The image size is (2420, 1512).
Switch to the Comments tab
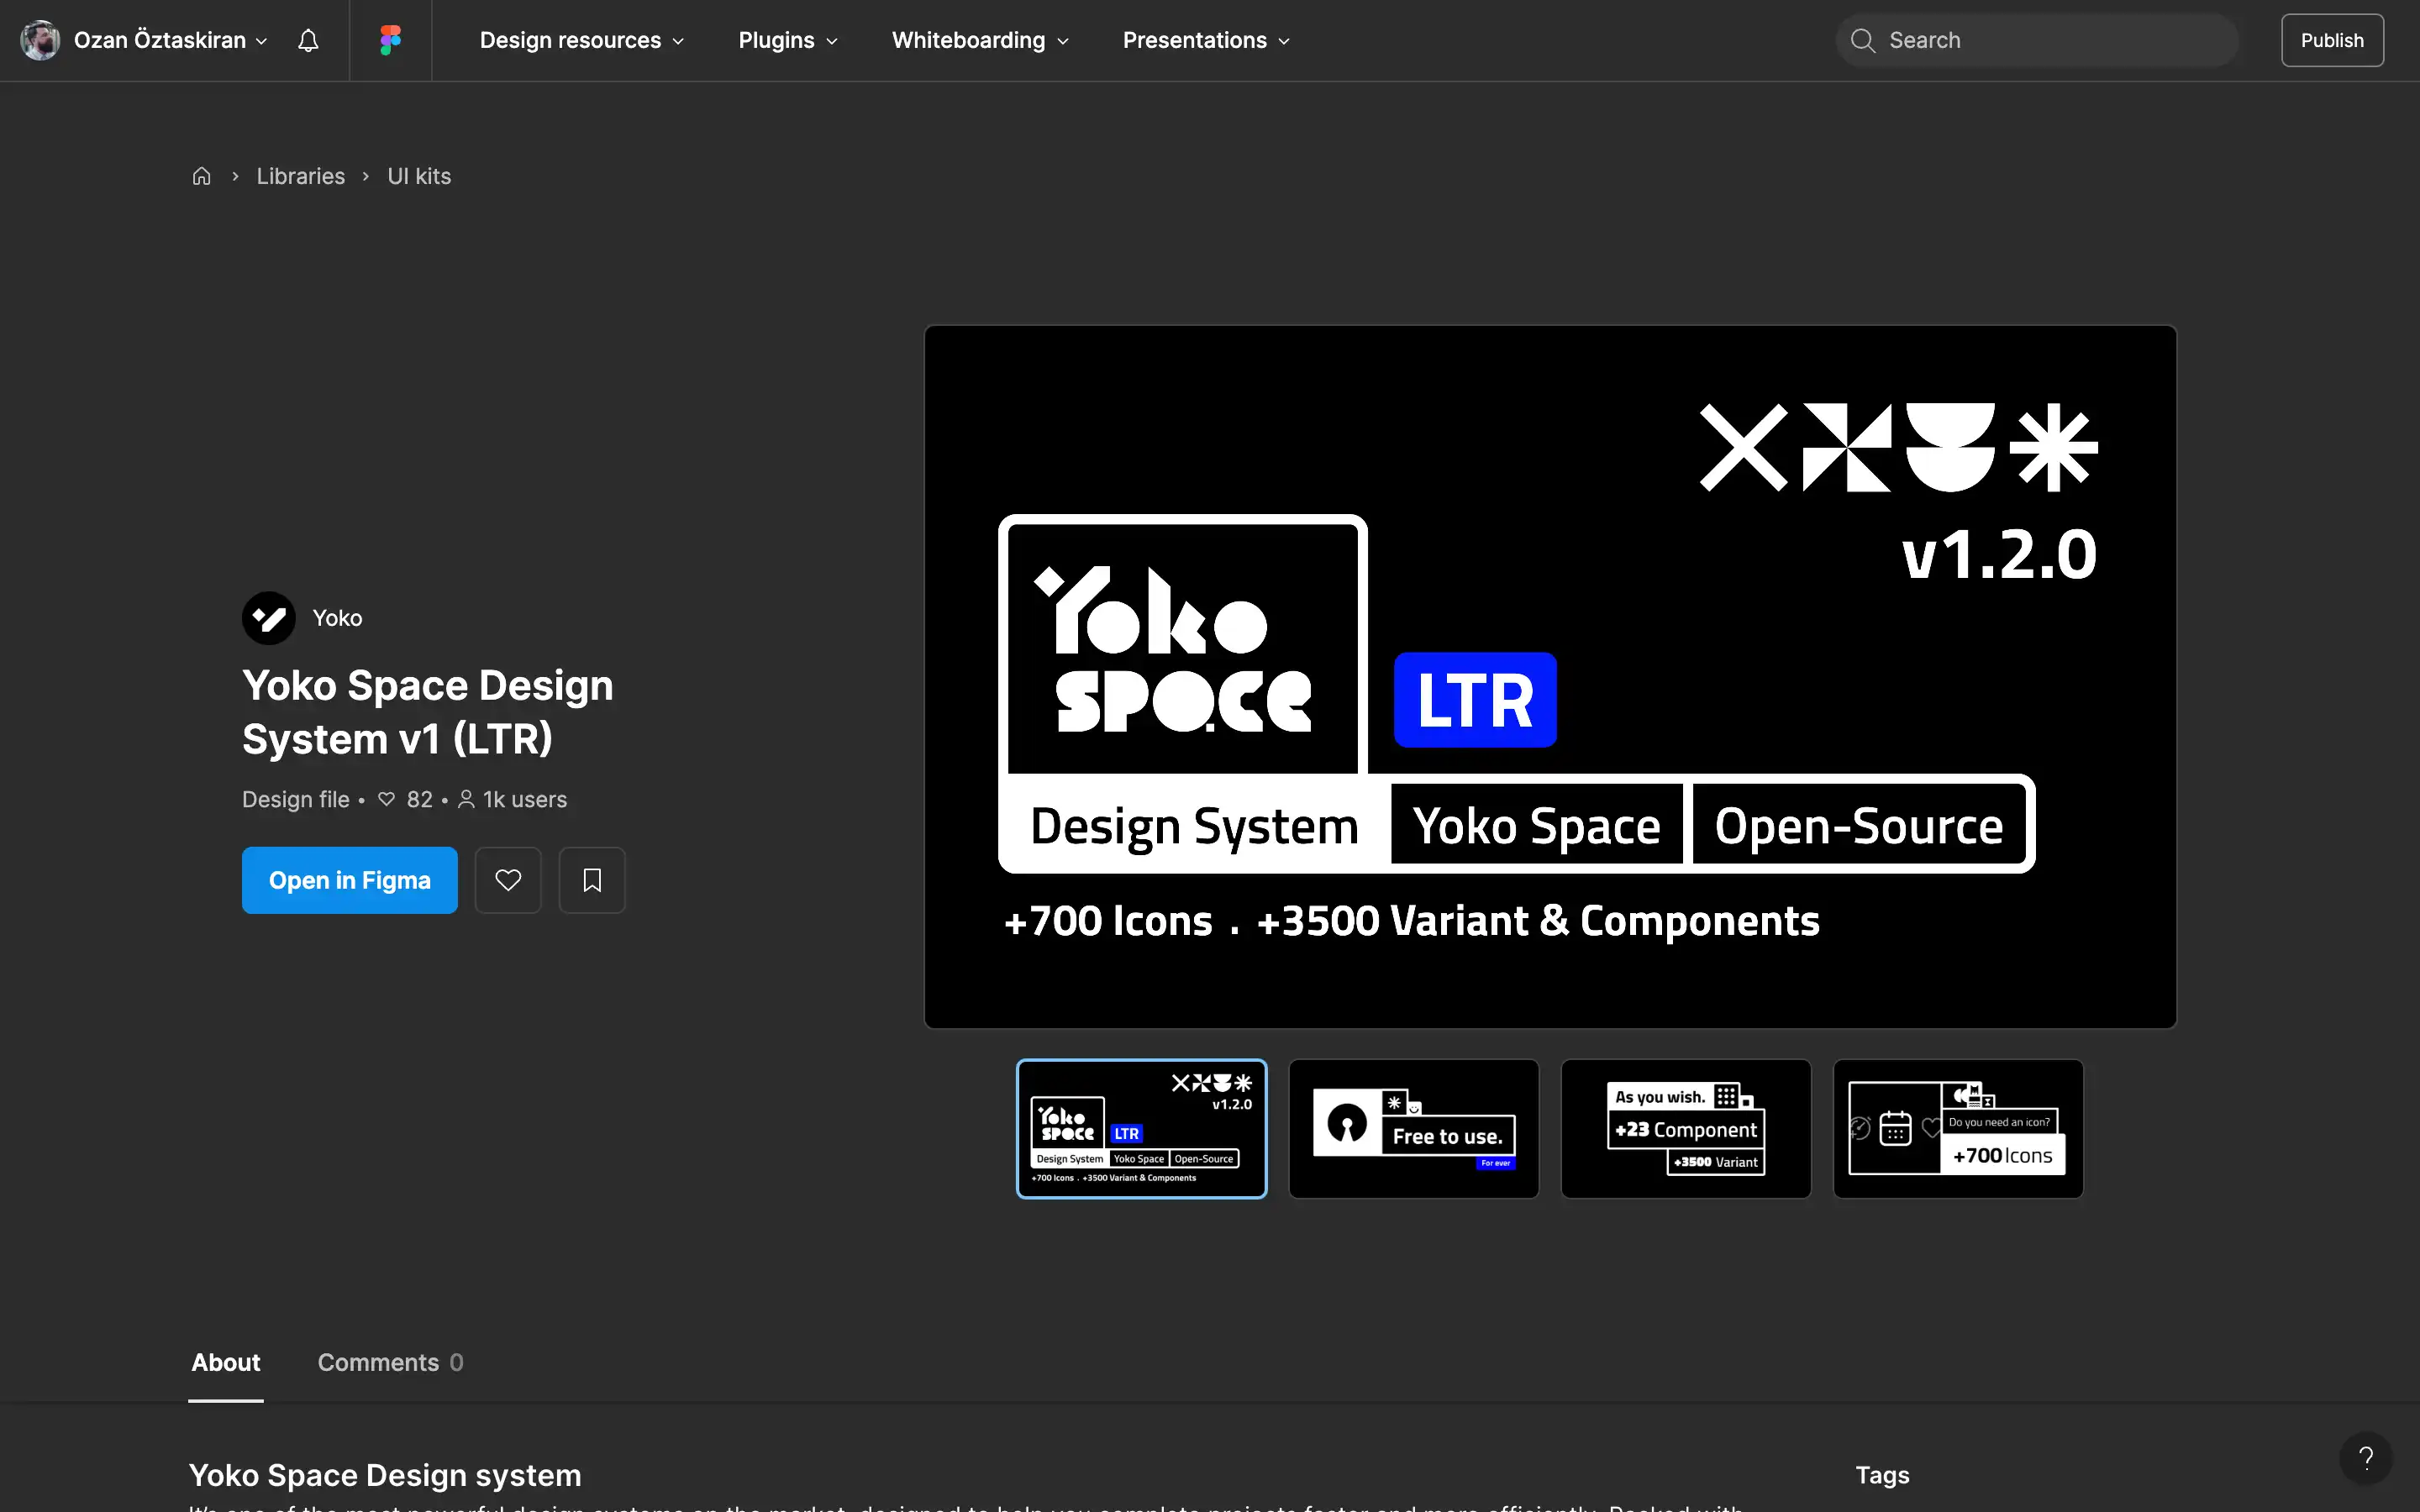[x=390, y=1363]
